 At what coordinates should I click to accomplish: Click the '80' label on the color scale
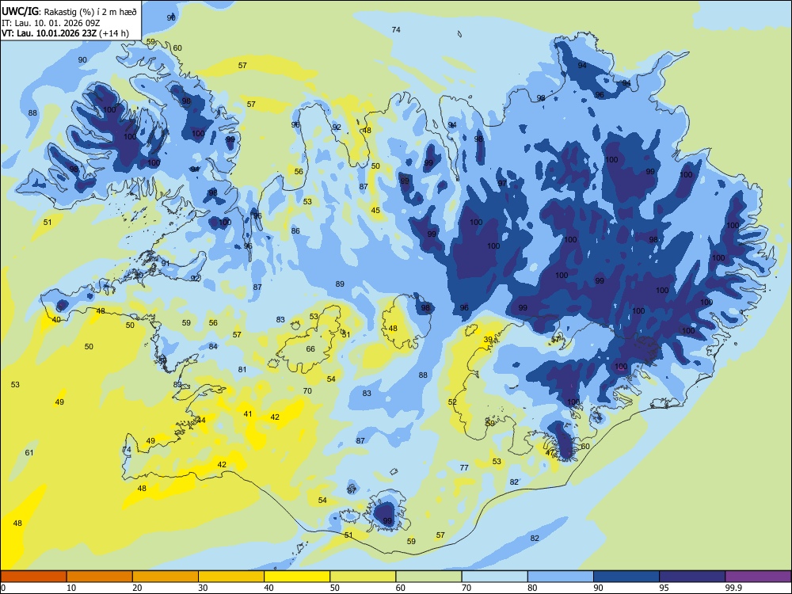532,588
